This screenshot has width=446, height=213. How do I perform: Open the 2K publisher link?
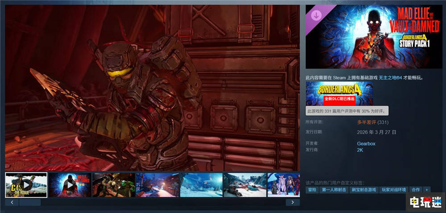tap(360, 150)
